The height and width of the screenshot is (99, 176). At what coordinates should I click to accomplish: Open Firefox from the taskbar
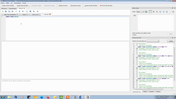click(48, 97)
